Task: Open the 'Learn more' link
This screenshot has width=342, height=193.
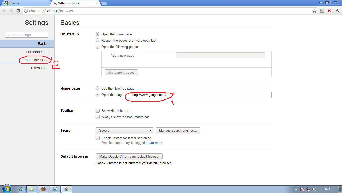Action: [154, 143]
